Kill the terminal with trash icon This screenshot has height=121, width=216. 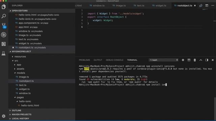coord(195,60)
